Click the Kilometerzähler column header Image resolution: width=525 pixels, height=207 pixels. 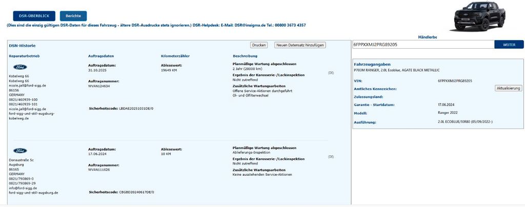(175, 56)
